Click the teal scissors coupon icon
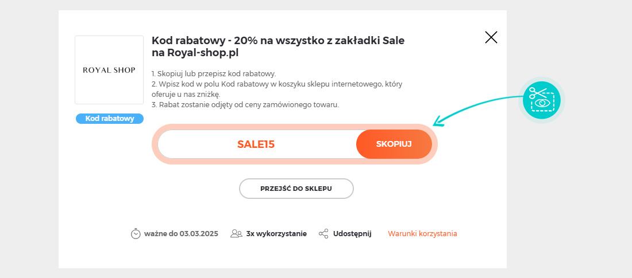This screenshot has width=632, height=278. [541, 100]
